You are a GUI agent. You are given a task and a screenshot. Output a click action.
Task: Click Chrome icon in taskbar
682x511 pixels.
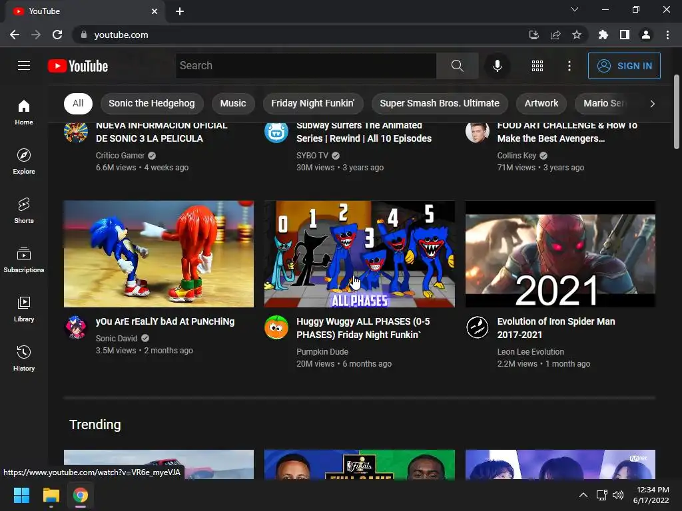point(81,495)
